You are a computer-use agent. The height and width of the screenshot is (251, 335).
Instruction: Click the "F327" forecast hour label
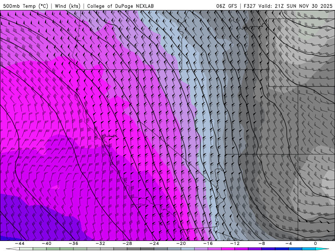[x=249, y=6]
